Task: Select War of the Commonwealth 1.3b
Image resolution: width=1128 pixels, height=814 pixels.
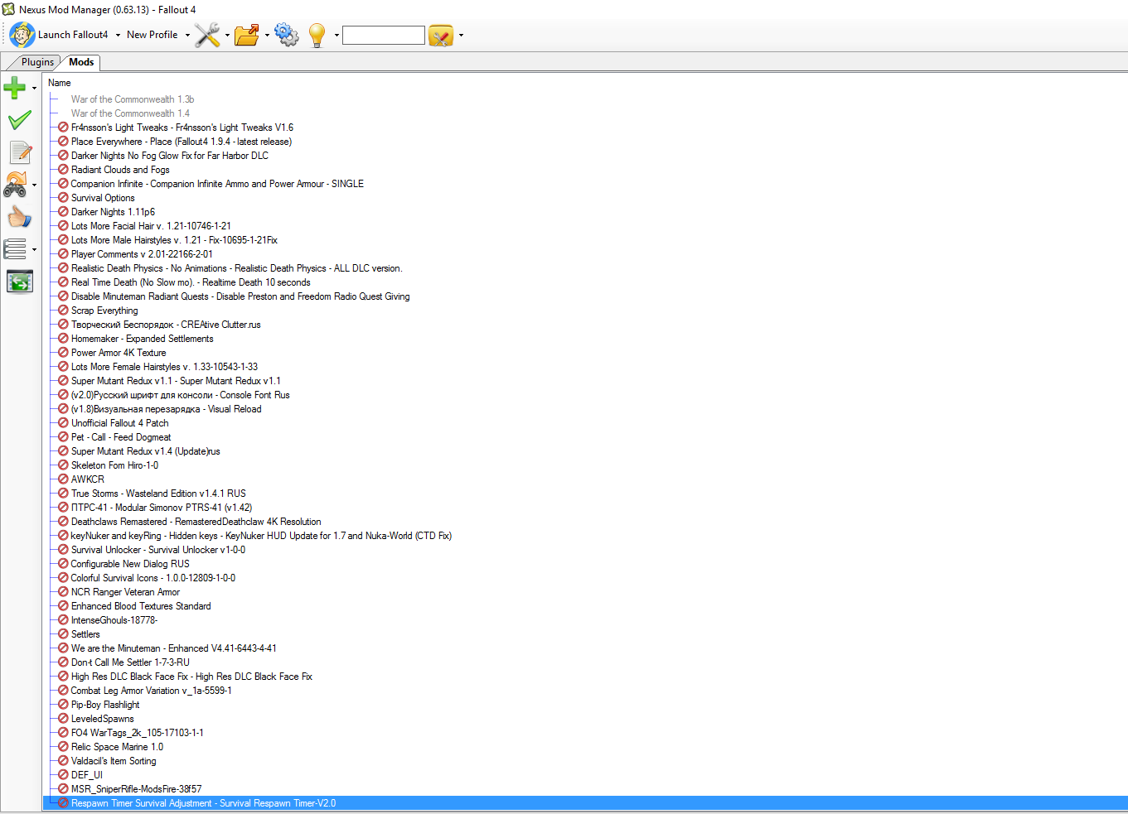Action: [133, 99]
